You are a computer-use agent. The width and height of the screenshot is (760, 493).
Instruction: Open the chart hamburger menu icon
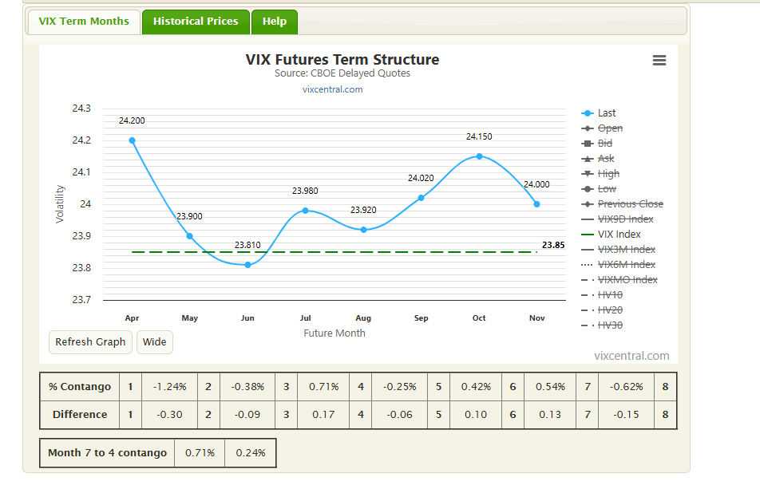point(659,60)
